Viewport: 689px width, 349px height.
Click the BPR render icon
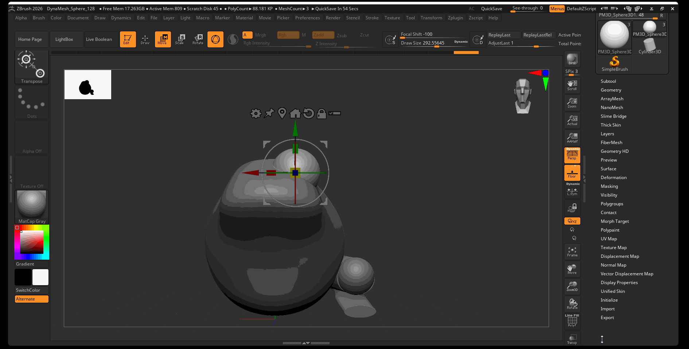(572, 59)
